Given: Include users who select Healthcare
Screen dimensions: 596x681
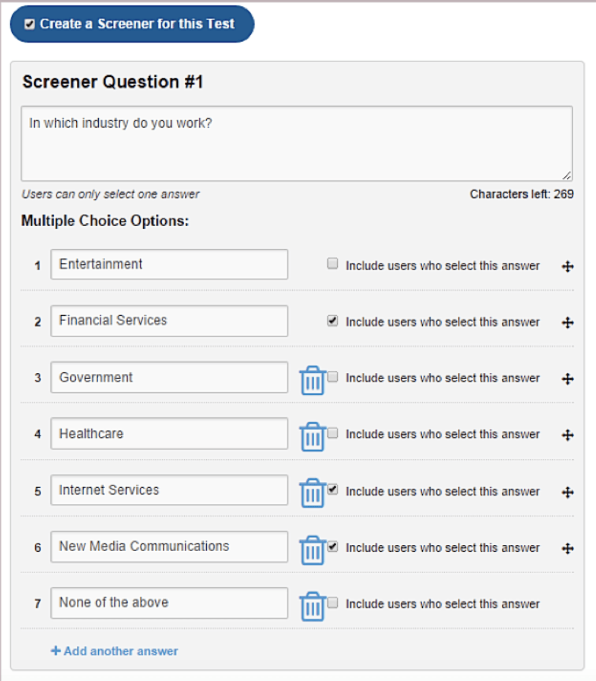Looking at the screenshot, I should point(332,433).
